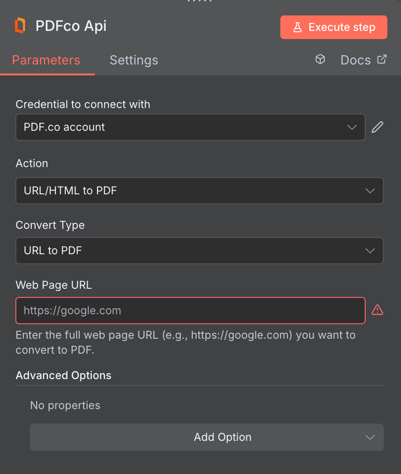Click the Web Page URL label
The width and height of the screenshot is (401, 474).
(54, 285)
